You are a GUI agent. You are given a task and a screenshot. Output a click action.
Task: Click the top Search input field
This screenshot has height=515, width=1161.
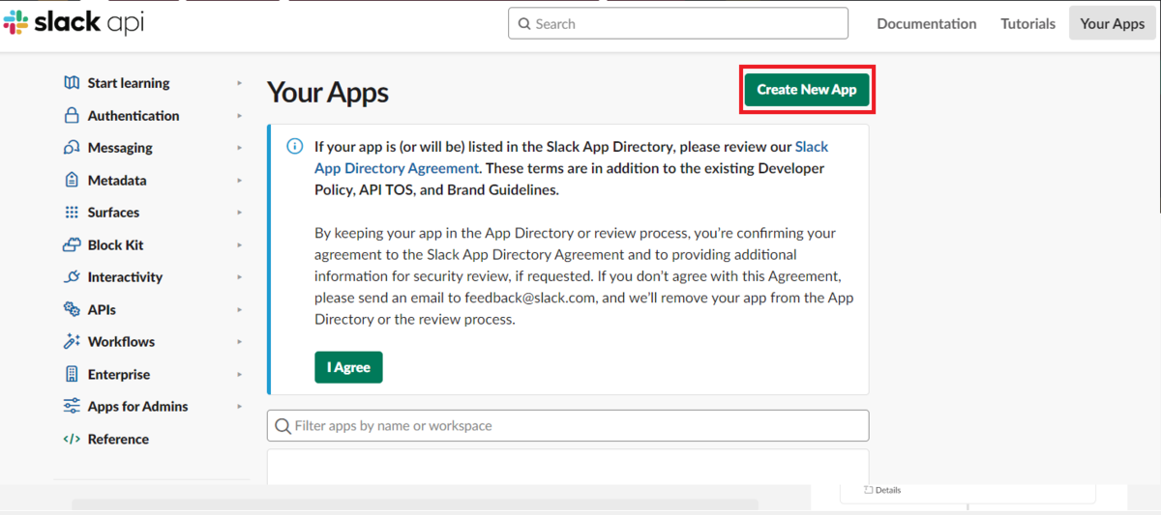[677, 24]
